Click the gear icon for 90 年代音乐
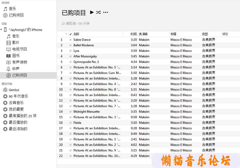 pos(5,96)
